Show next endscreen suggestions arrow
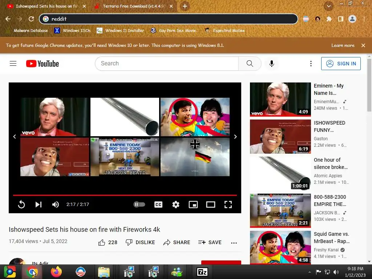The width and height of the screenshot is (372, 279). click(235, 137)
